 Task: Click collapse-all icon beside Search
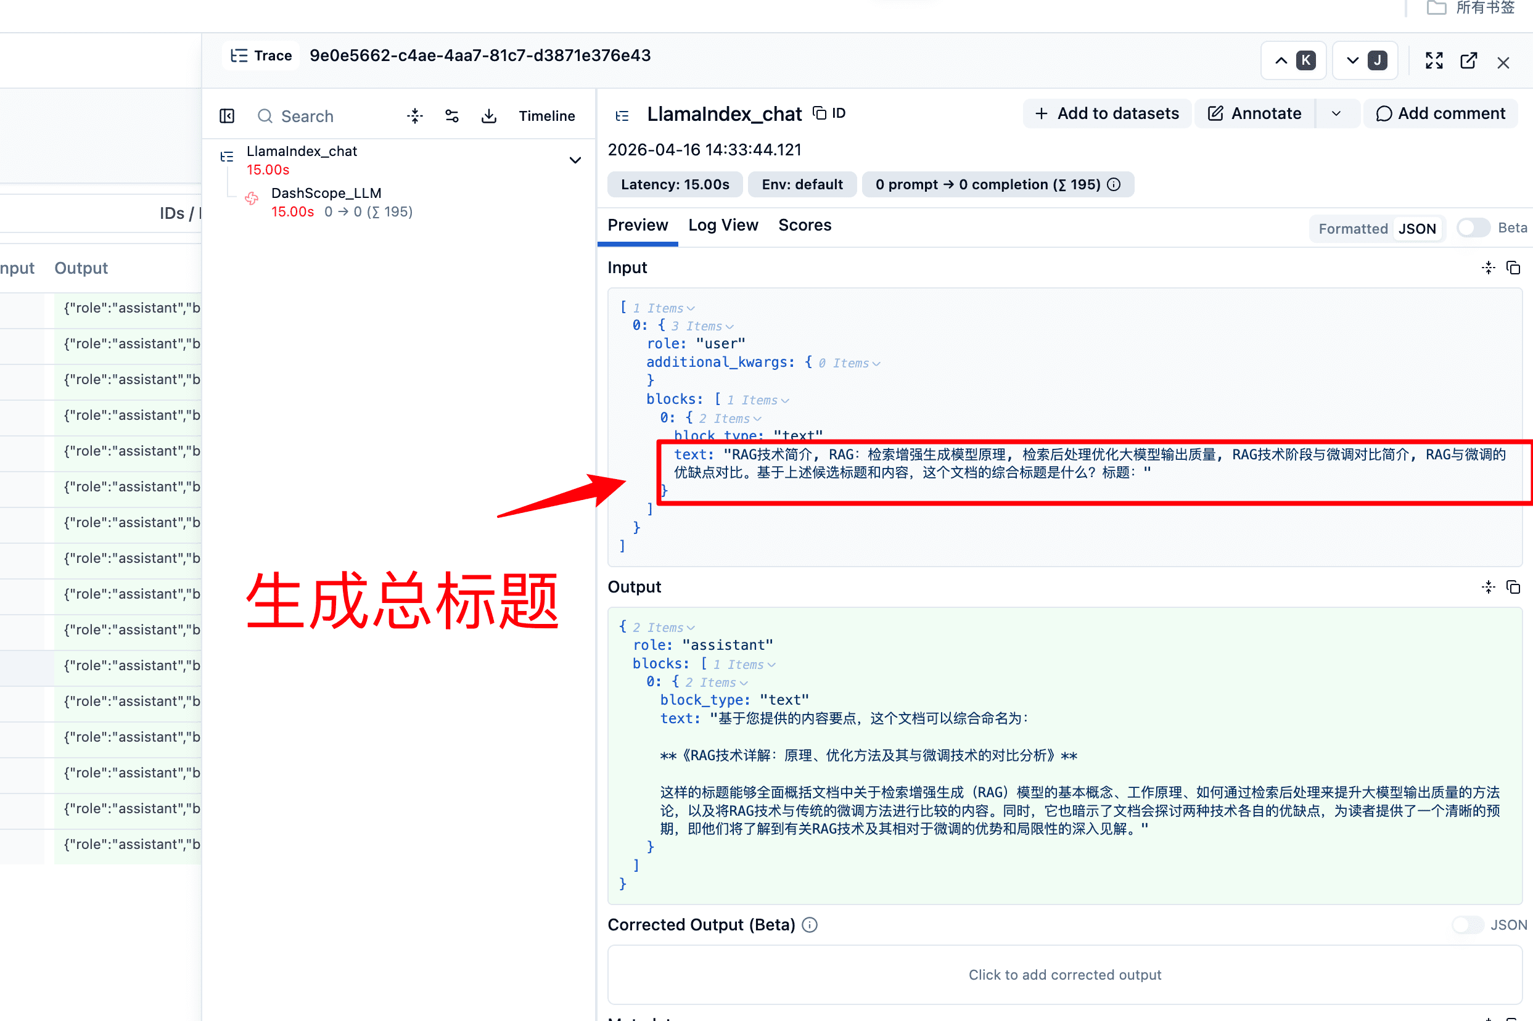coord(415,116)
